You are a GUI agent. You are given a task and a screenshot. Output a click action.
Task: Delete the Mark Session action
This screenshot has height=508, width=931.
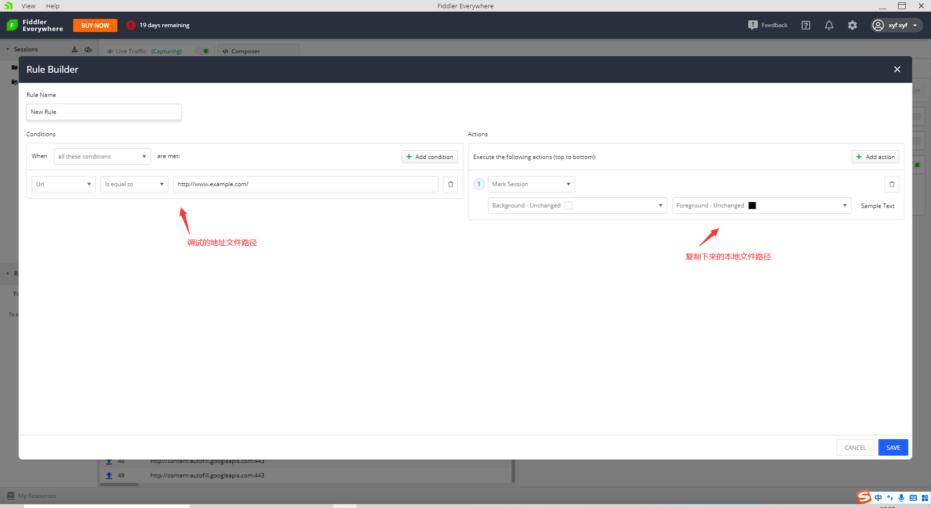892,184
